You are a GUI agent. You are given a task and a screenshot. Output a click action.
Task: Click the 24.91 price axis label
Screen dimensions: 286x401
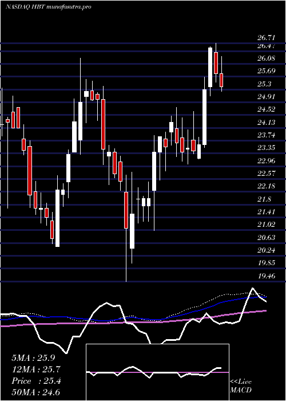[266, 97]
